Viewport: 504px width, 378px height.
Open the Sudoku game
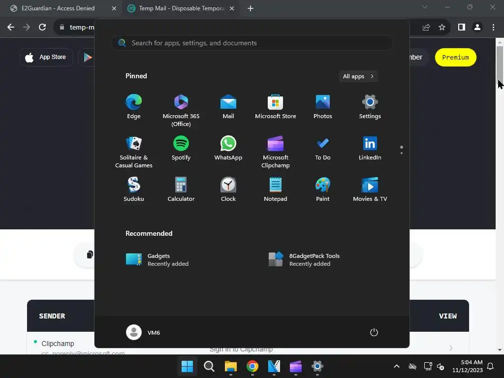(x=134, y=189)
